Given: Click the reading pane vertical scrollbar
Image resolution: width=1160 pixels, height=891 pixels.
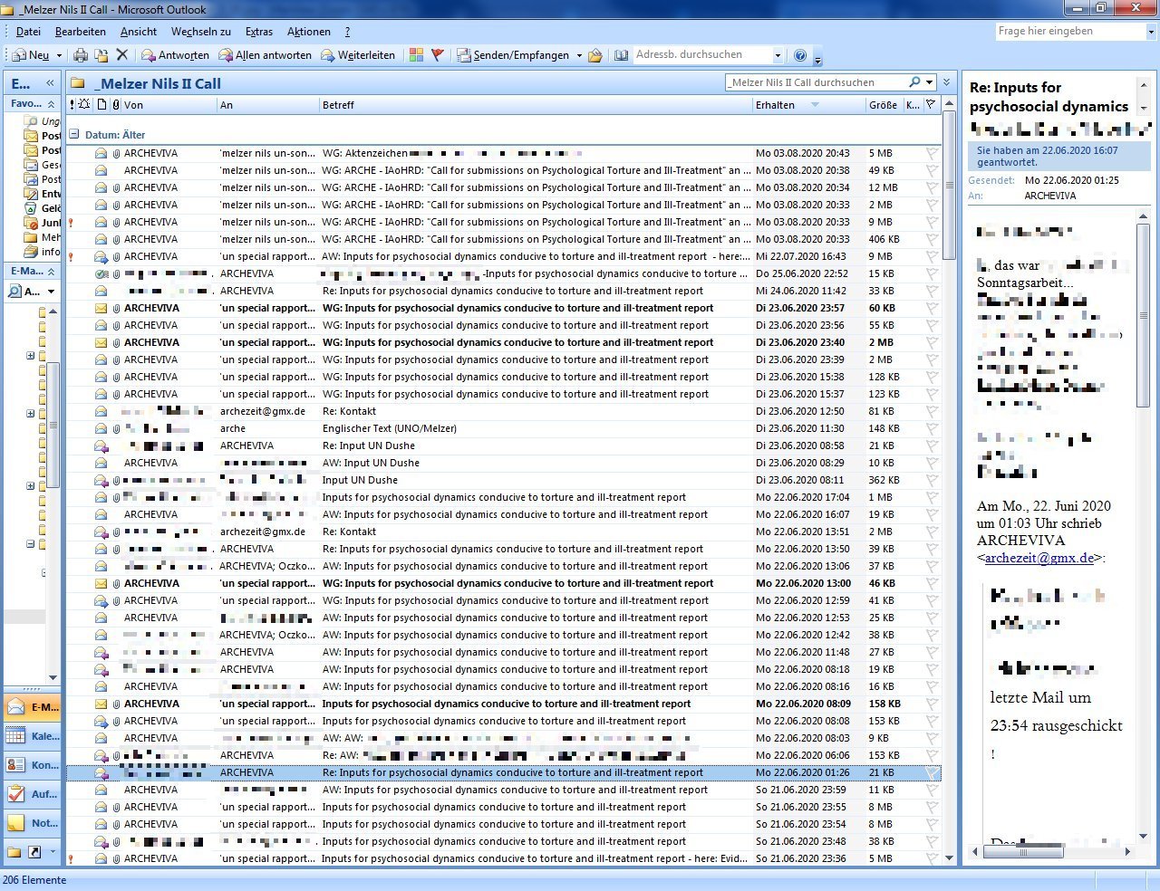Looking at the screenshot, I should pyautogui.click(x=1143, y=526).
